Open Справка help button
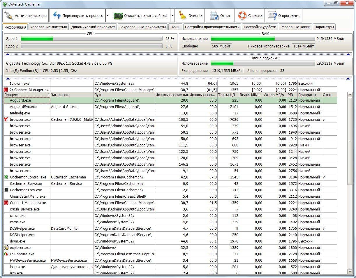 [250, 16]
